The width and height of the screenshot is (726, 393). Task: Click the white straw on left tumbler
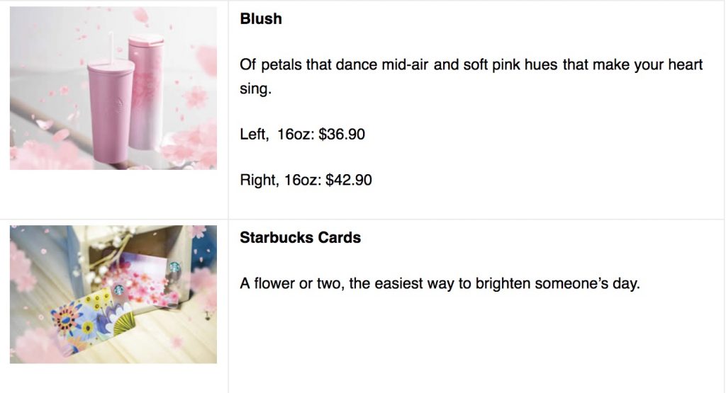tap(110, 44)
